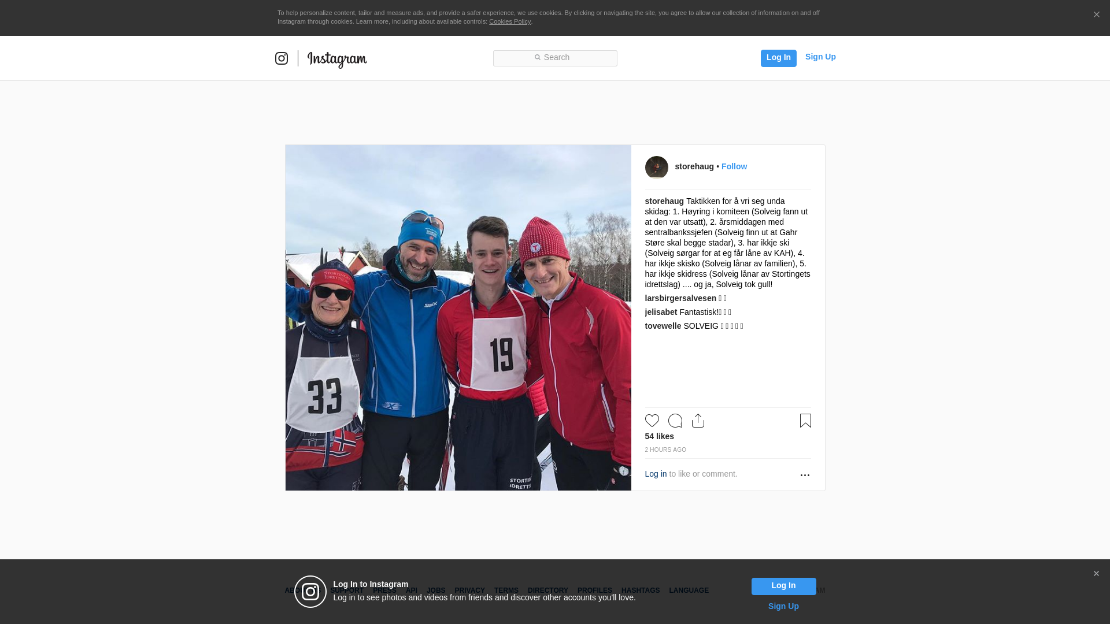The height and width of the screenshot is (624, 1110).
Task: Open the post's three-dot more options
Action: pos(805,475)
